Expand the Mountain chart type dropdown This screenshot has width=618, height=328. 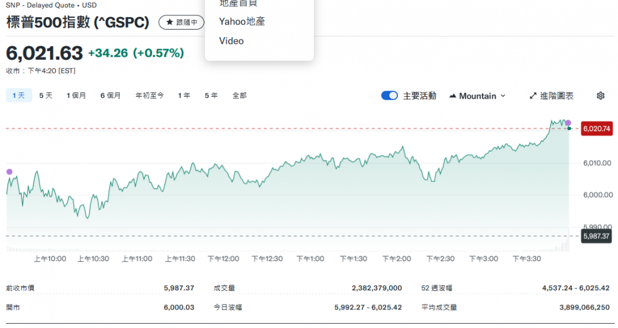click(477, 96)
